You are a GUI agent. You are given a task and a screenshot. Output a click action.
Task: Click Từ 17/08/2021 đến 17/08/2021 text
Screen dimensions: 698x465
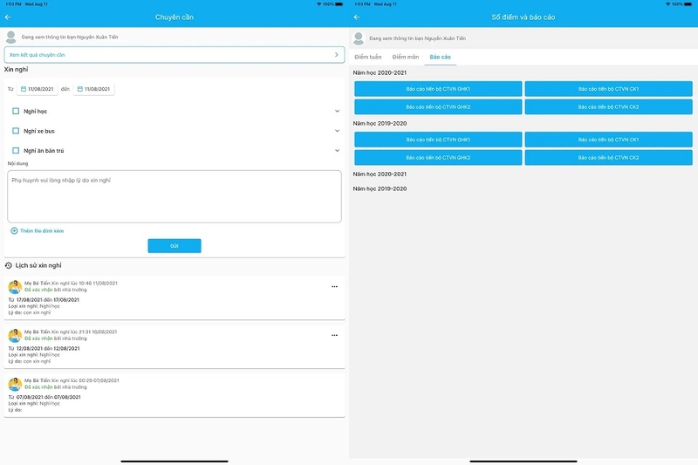44,300
